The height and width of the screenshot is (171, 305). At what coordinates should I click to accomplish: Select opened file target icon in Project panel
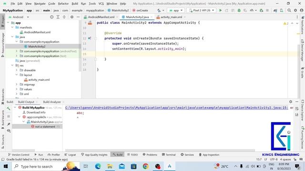pyautogui.click(x=52, y=17)
